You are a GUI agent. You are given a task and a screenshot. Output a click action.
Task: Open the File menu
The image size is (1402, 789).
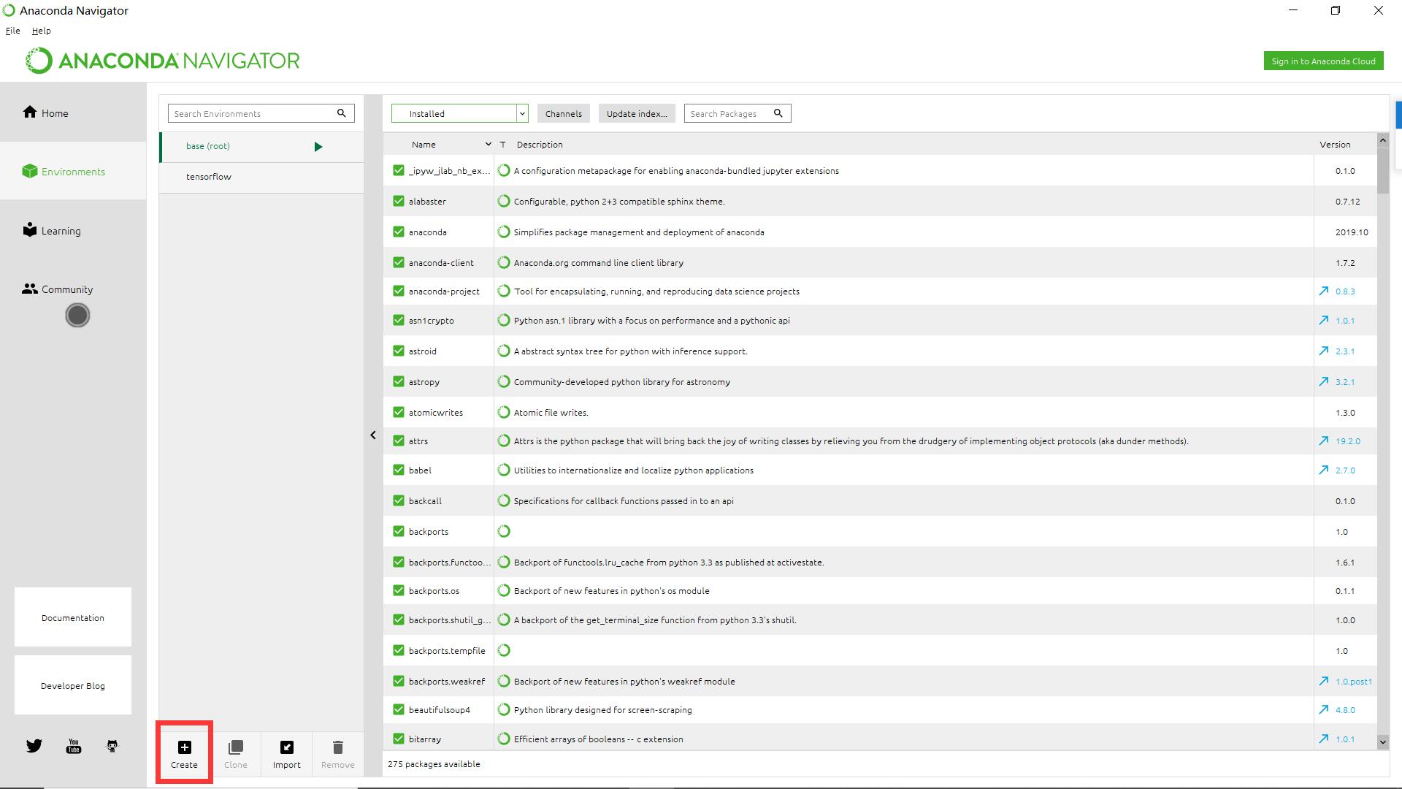[x=12, y=31]
